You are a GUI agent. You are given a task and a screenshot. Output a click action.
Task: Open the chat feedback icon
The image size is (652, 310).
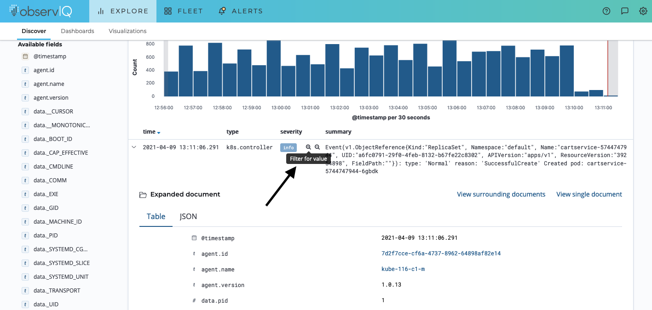tap(625, 11)
